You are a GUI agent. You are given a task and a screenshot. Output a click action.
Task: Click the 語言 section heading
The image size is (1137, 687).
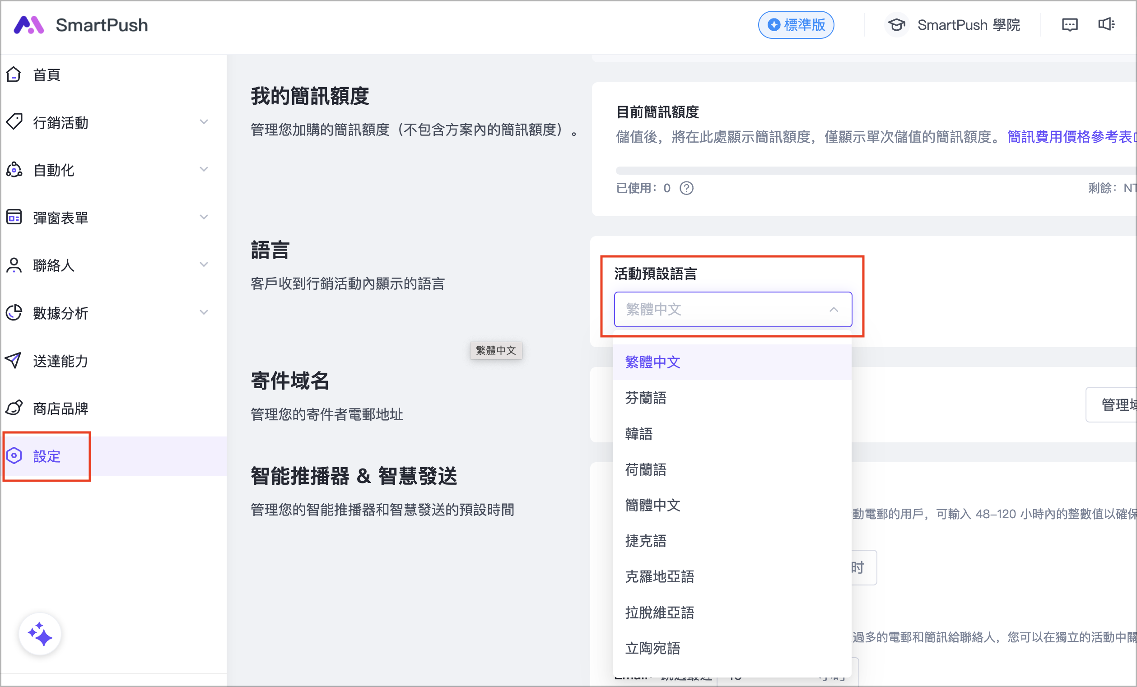[x=270, y=250]
